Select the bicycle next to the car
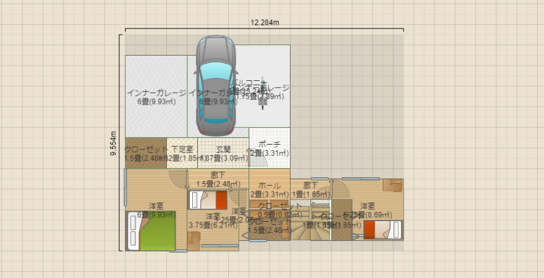544x278 pixels. pyautogui.click(x=263, y=93)
